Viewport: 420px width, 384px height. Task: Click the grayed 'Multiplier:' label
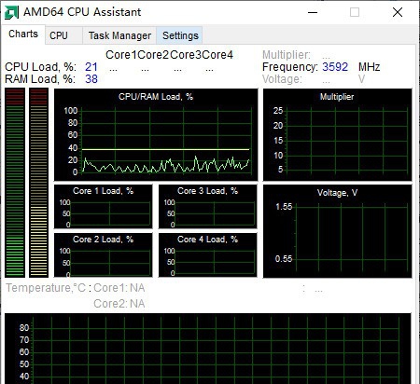(287, 55)
